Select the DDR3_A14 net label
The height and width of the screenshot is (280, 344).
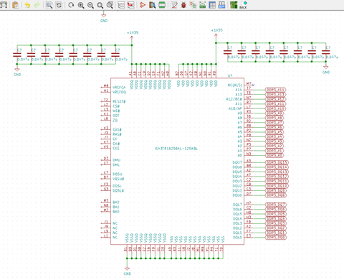coord(275,90)
